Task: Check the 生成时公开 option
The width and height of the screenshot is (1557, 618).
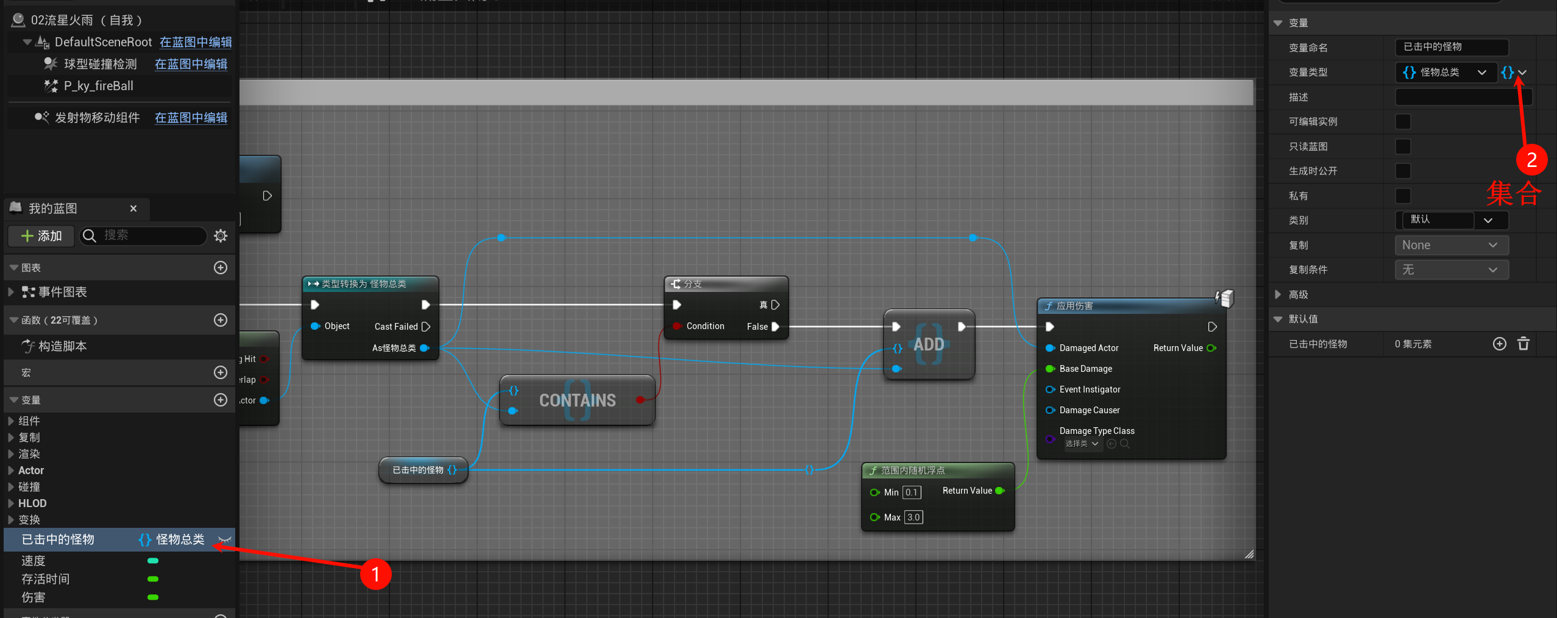Action: (x=1403, y=171)
